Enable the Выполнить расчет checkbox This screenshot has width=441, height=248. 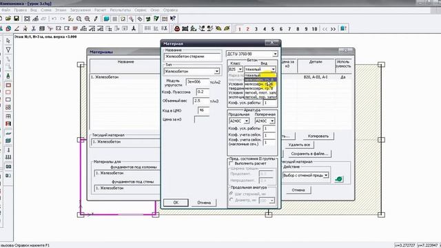click(232, 163)
